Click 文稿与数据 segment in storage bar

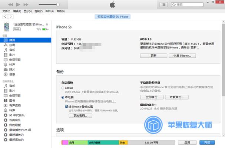[x=103, y=142]
